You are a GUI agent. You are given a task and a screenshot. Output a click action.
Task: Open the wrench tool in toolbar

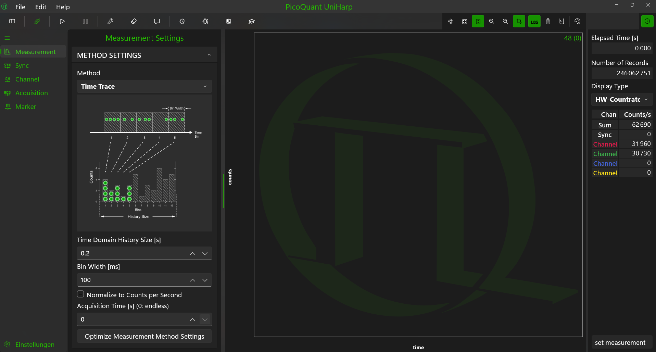[x=110, y=21]
